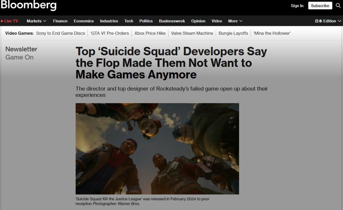
Task: Expand the Markets dropdown
Action: (x=37, y=21)
